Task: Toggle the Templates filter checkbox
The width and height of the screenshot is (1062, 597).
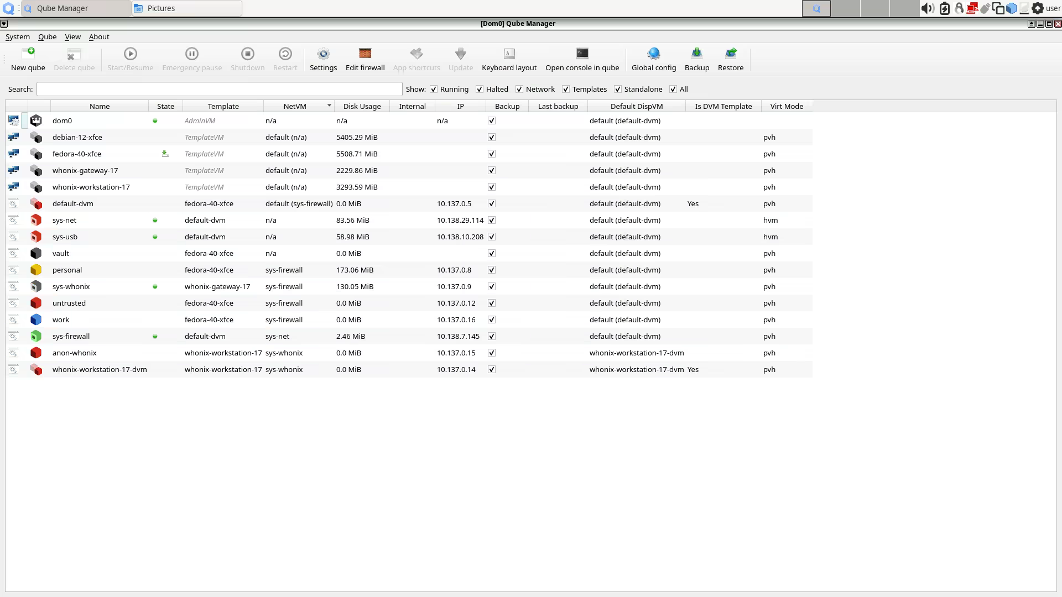Action: click(x=566, y=90)
